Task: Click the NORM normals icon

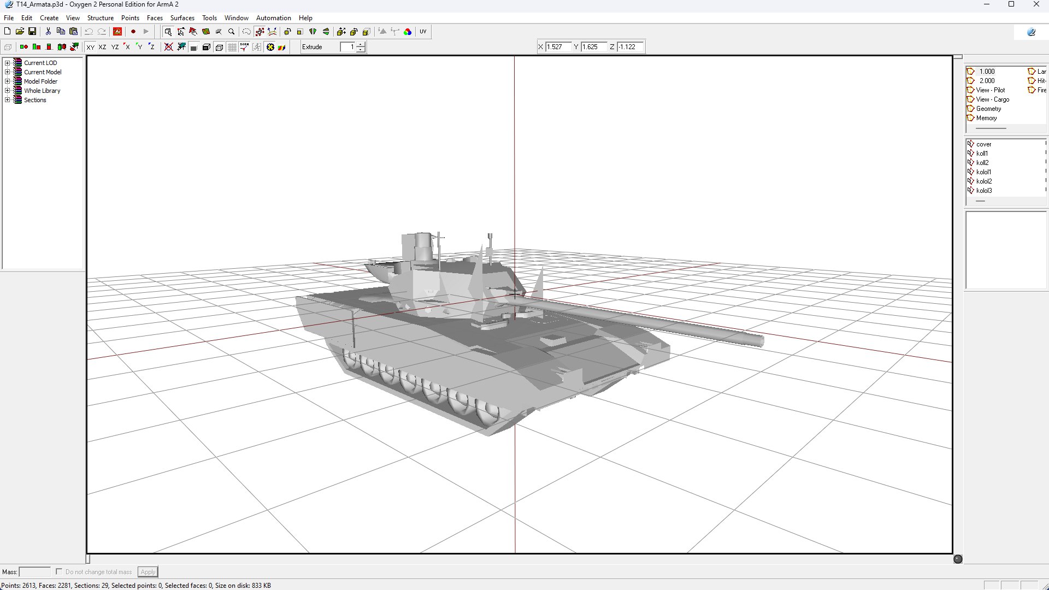Action: (x=244, y=47)
